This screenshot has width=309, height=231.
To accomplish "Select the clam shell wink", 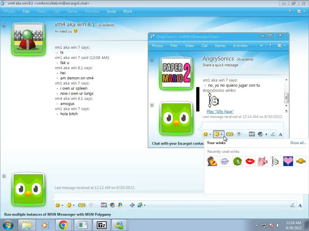I will (225, 161).
